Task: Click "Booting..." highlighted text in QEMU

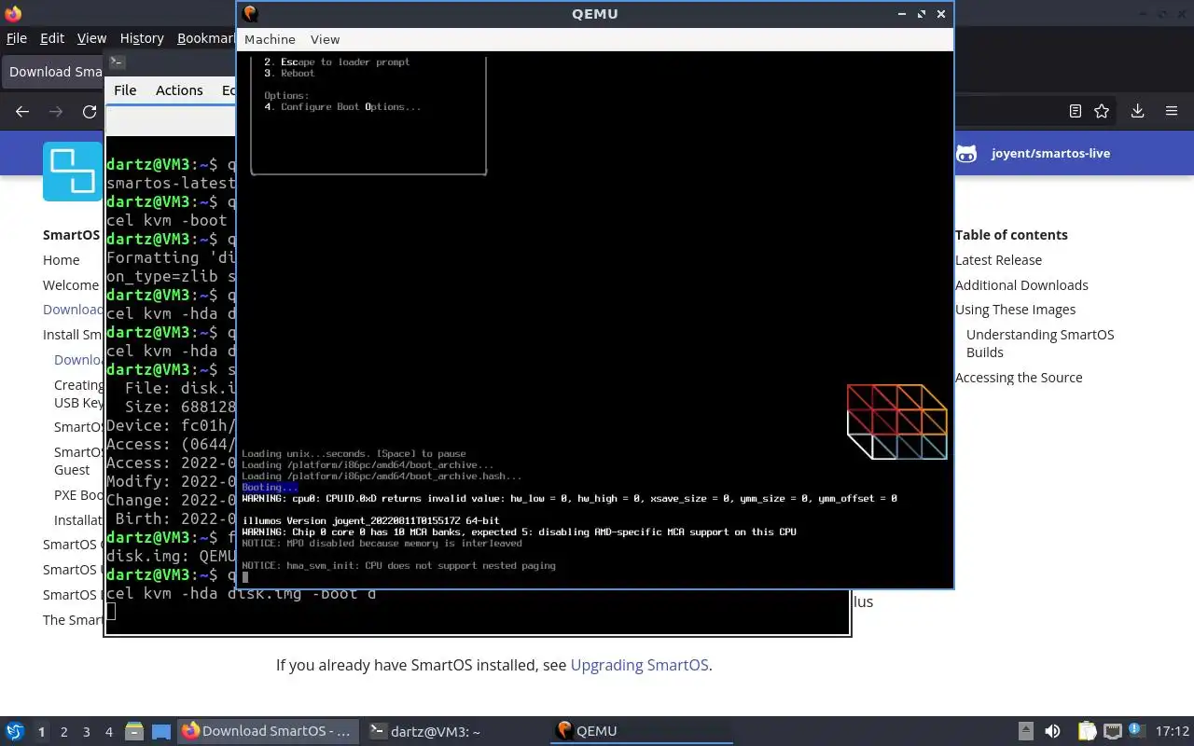Action: pyautogui.click(x=270, y=487)
